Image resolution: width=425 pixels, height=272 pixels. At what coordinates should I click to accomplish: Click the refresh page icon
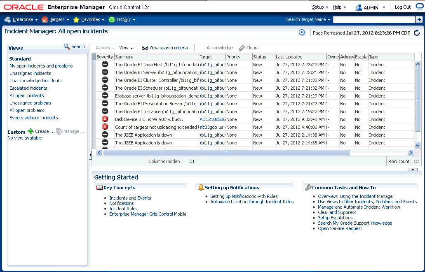tap(417, 33)
